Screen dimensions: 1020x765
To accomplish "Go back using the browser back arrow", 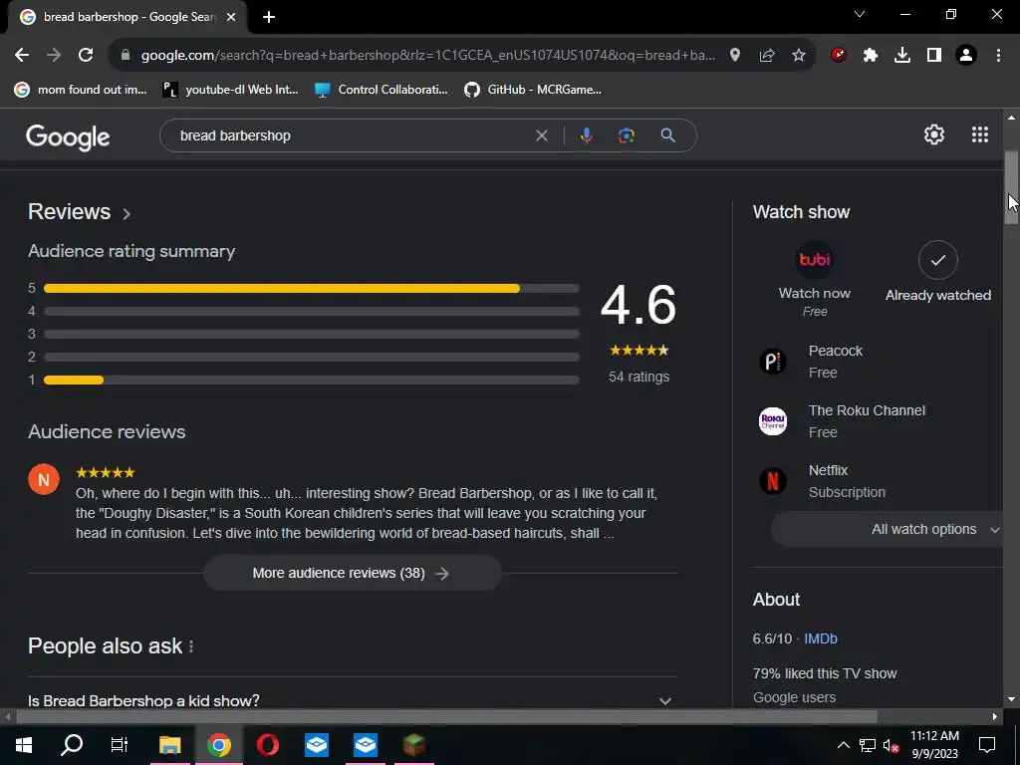I will click(x=22, y=55).
